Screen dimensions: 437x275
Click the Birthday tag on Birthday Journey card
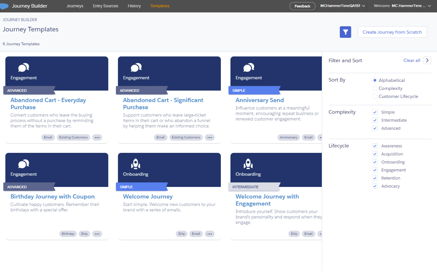point(68,234)
